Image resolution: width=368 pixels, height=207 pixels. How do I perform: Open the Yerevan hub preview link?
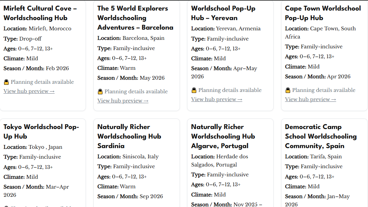tap(217, 99)
